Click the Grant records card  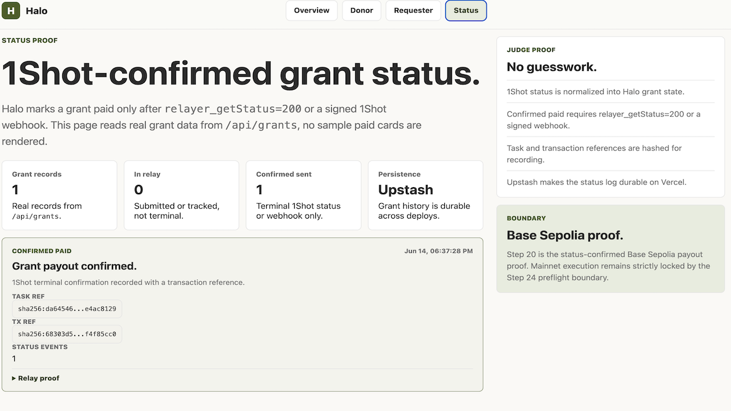[x=59, y=195]
